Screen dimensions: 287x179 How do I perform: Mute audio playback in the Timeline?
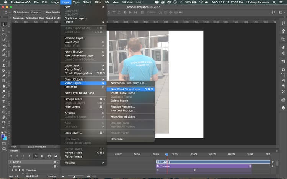click(36, 156)
